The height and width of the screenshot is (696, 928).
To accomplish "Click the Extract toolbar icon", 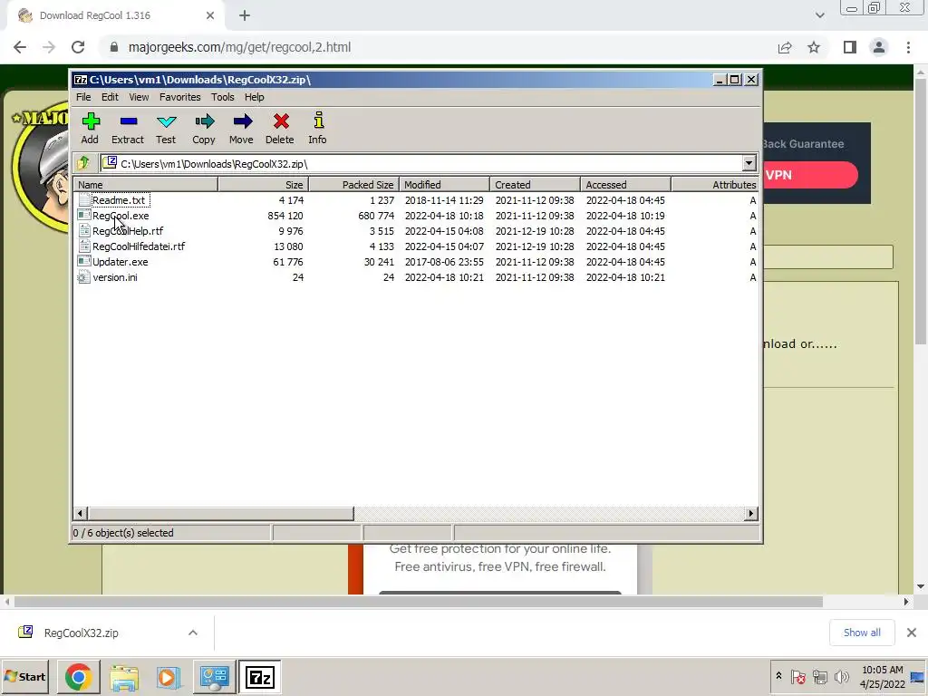I will tap(128, 122).
